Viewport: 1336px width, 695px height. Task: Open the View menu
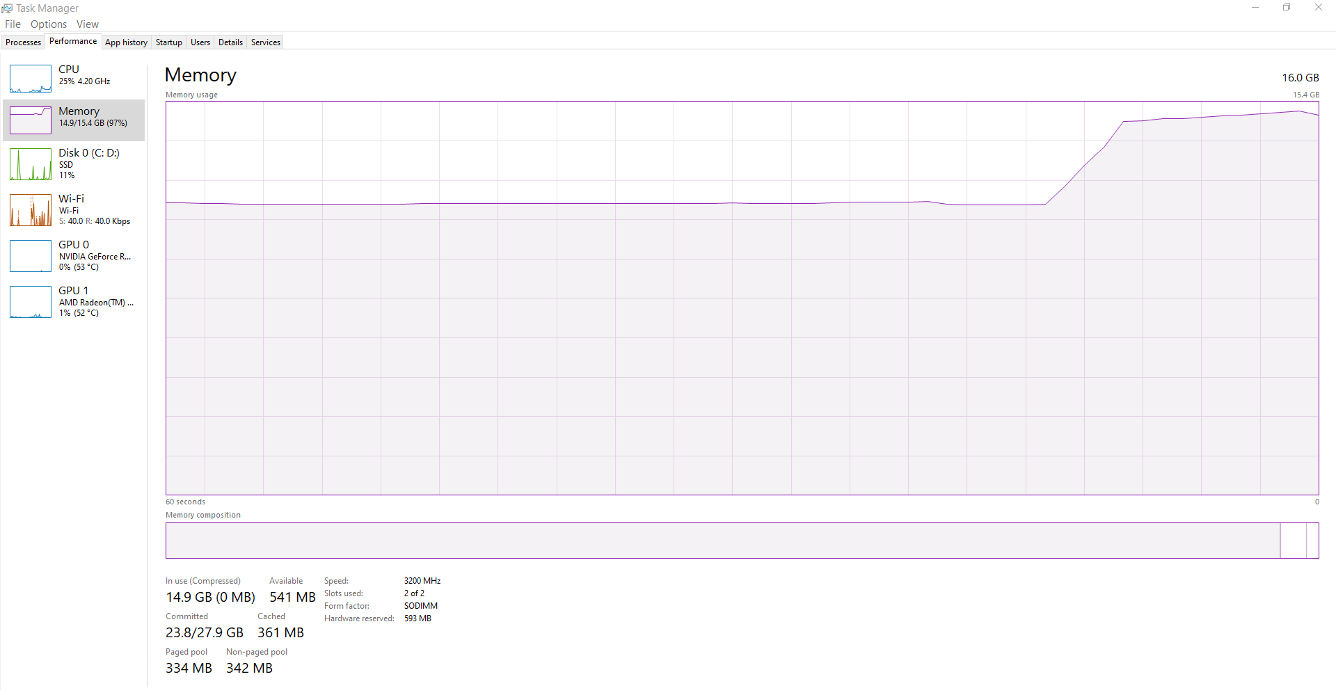point(87,24)
